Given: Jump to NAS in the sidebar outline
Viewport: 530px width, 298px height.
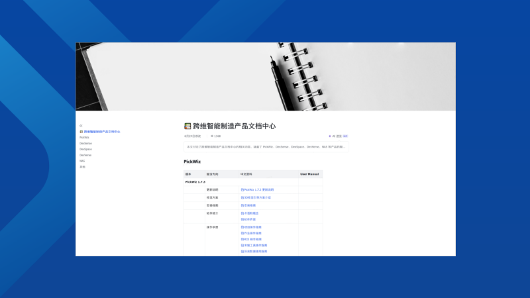Looking at the screenshot, I should coord(82,161).
